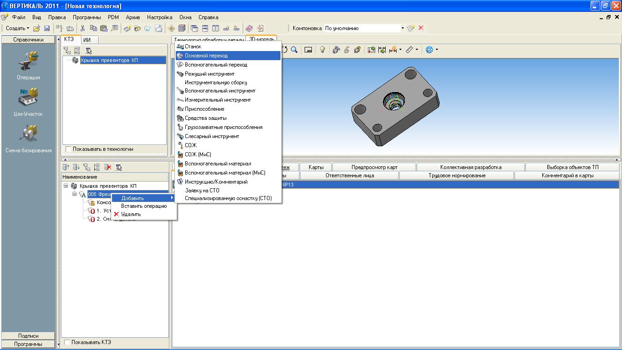Click the open folder toolbar icon
Image resolution: width=622 pixels, height=350 pixels.
pos(37,28)
